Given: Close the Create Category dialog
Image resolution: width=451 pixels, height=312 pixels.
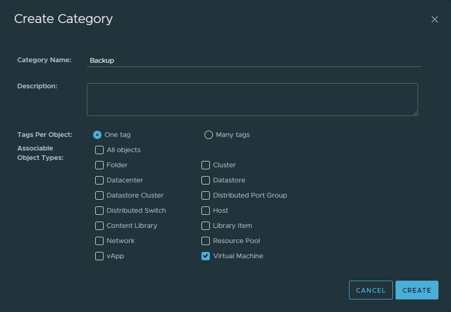Looking at the screenshot, I should (434, 19).
